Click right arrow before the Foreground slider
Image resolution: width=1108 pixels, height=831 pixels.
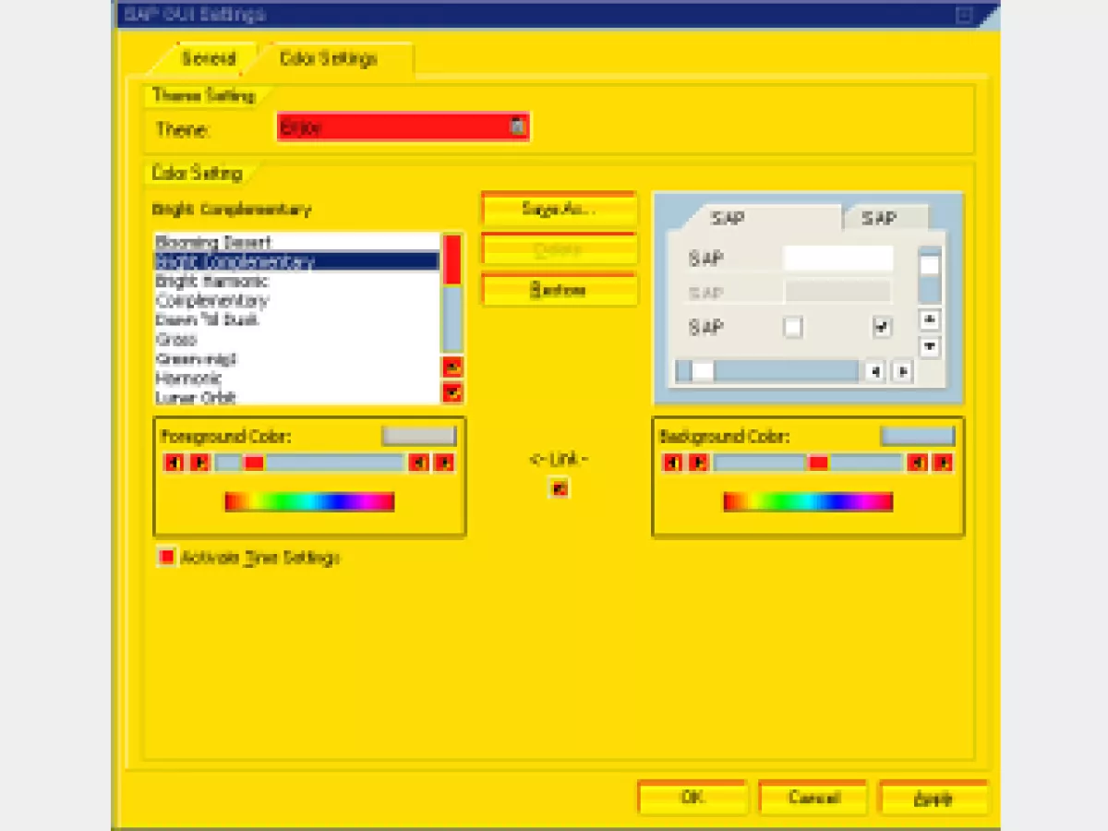[199, 463]
